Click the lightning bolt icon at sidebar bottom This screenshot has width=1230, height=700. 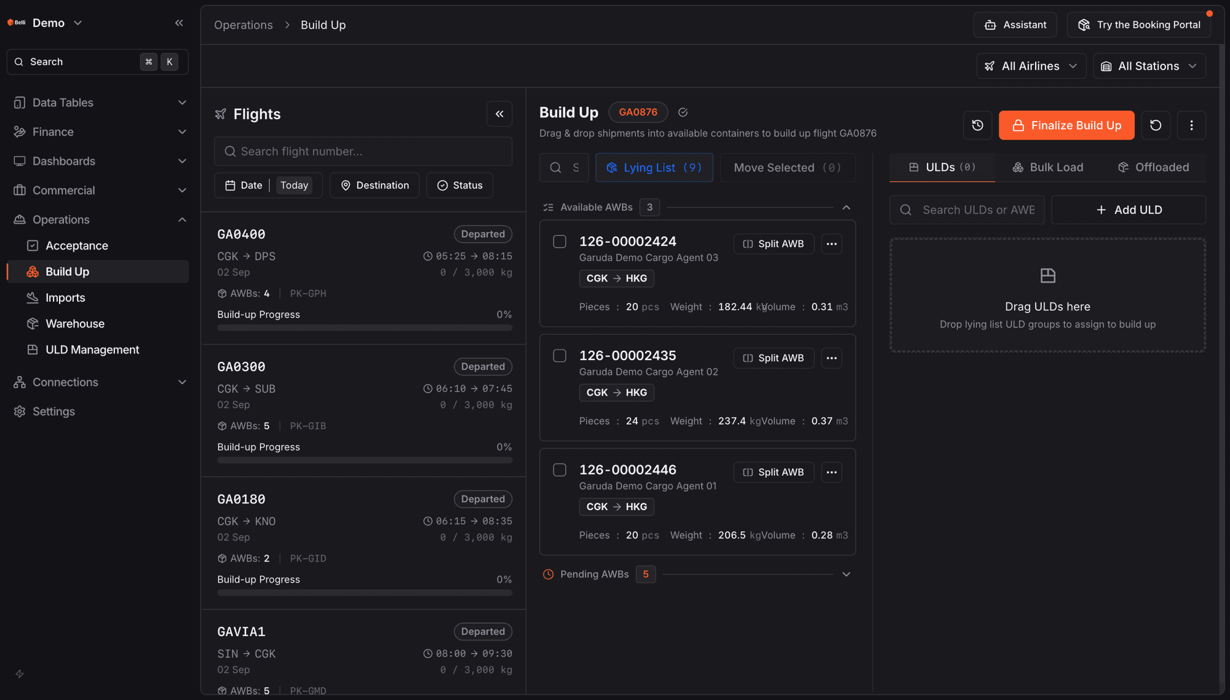tap(20, 674)
